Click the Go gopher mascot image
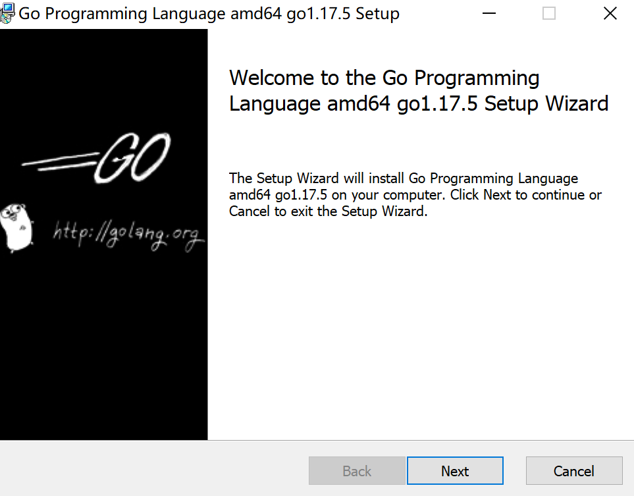Viewport: 634px width, 496px height. (x=18, y=227)
